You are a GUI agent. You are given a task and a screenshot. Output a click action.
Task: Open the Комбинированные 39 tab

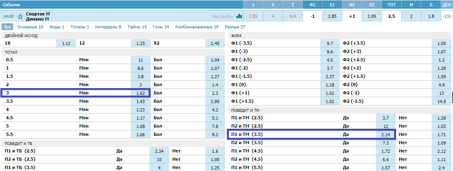point(197,27)
